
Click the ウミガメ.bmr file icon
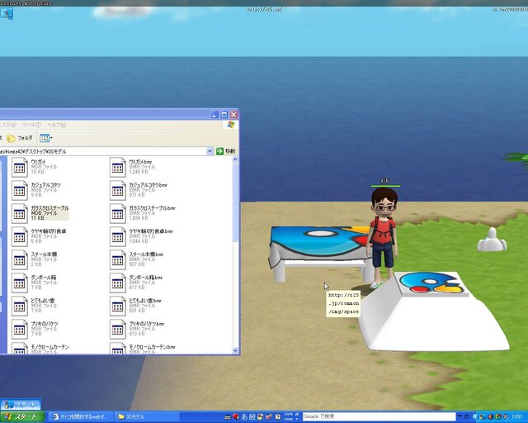(118, 167)
